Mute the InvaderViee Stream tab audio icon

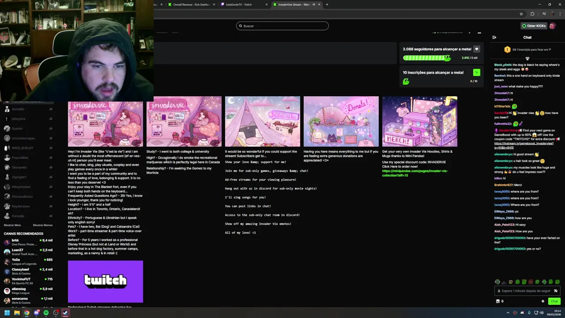[314, 4]
